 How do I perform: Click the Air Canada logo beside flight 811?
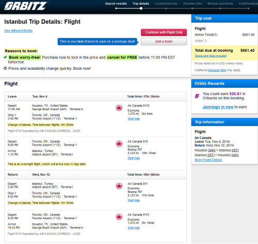click(x=119, y=186)
